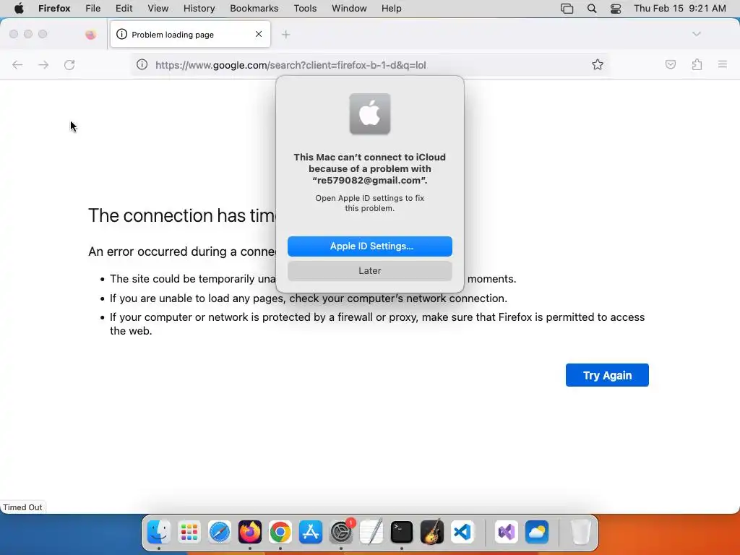The image size is (740, 555).
Task: Open Visual Studio Code from Dock
Action: pos(462,532)
